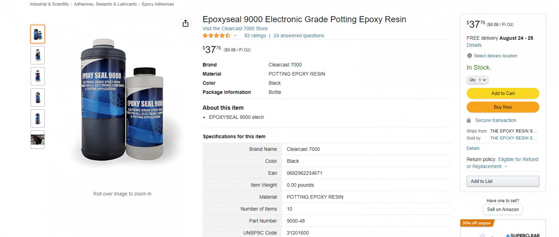Image resolution: width=559 pixels, height=237 pixels.
Task: Open the Industrial & Scientific breadcrumb
Action: pyautogui.click(x=49, y=4)
